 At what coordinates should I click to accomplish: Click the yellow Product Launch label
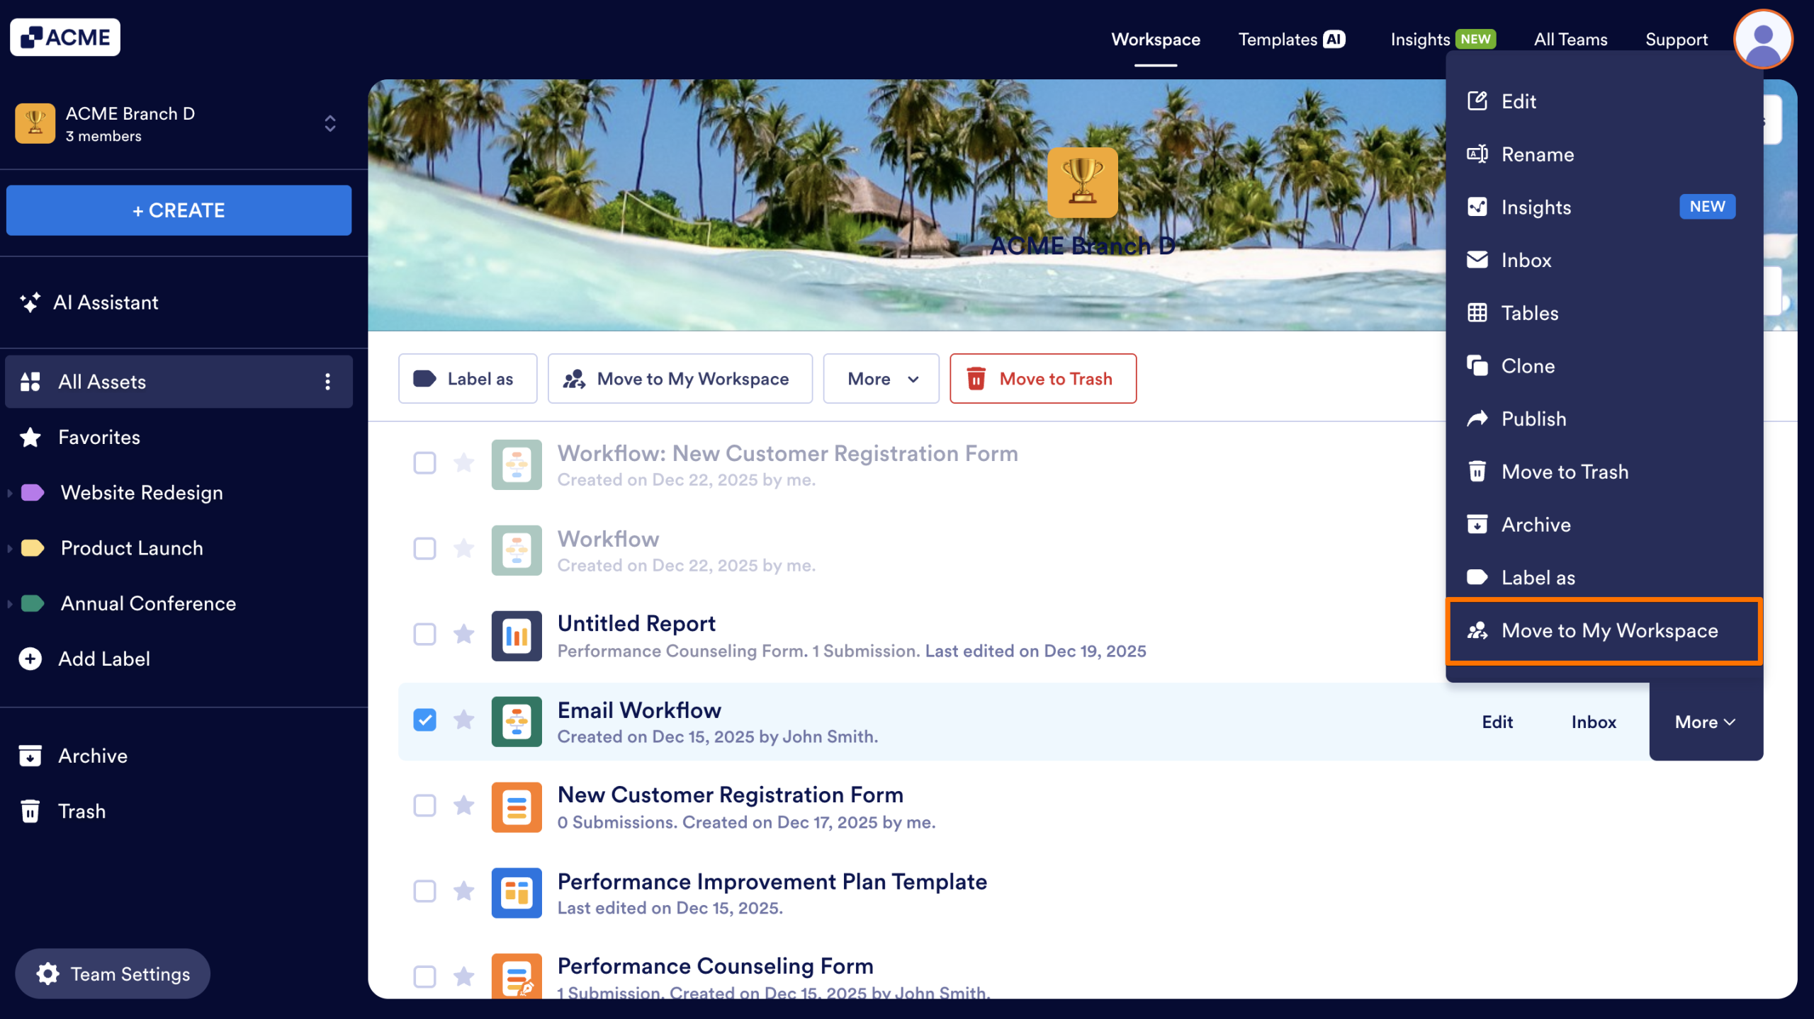(132, 548)
